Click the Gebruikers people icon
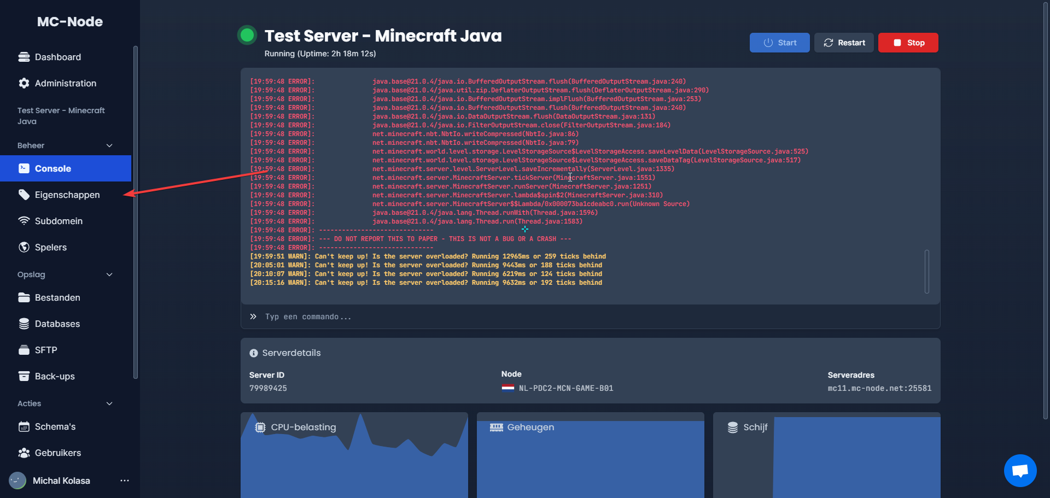 [24, 453]
